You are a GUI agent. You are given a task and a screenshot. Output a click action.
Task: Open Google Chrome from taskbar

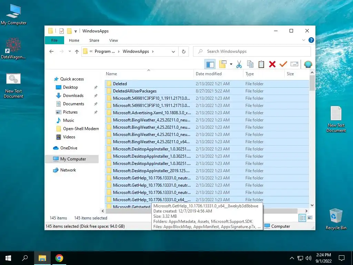click(x=59, y=258)
